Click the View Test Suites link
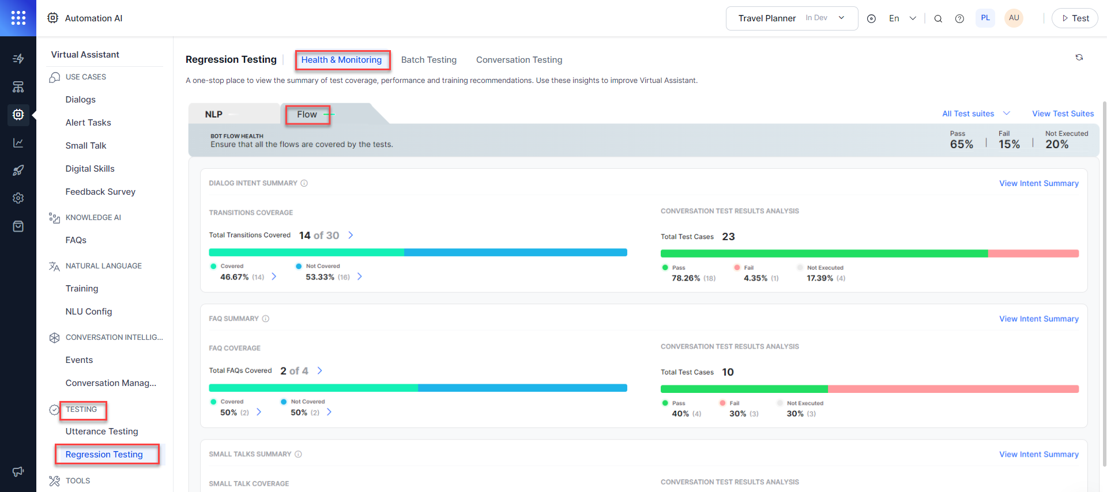 (1063, 113)
